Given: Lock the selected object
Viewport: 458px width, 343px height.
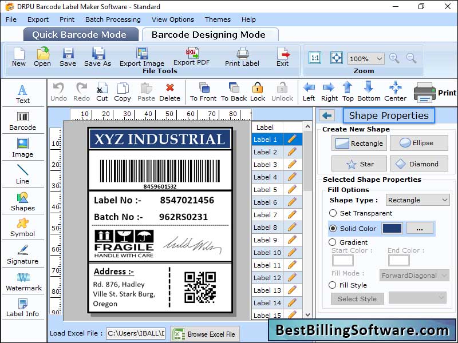Looking at the screenshot, I should click(258, 92).
